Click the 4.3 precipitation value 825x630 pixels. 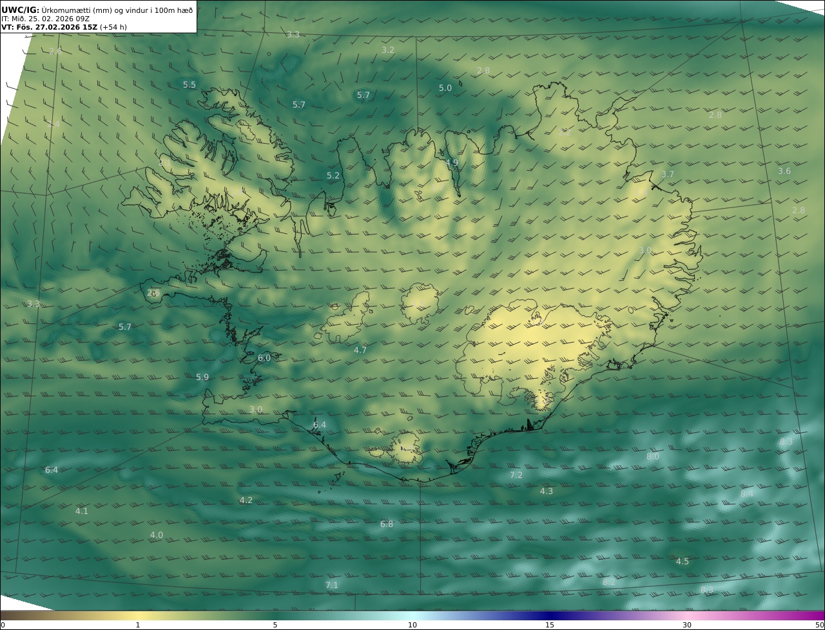(547, 491)
